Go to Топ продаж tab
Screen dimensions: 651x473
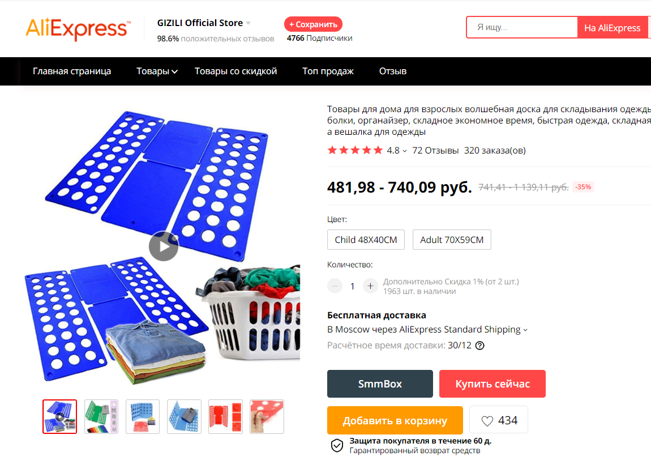coord(328,71)
